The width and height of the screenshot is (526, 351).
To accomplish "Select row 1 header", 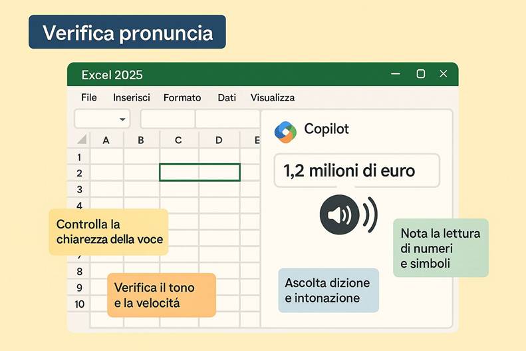I will click(79, 157).
